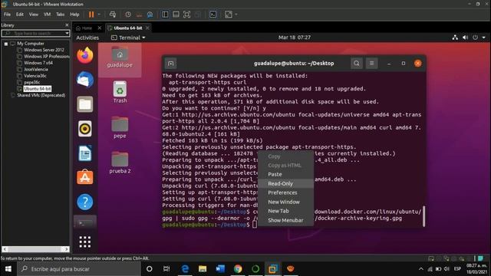Click the terminal search icon
Image resolution: width=491 pixels, height=276 pixels.
[x=356, y=63]
